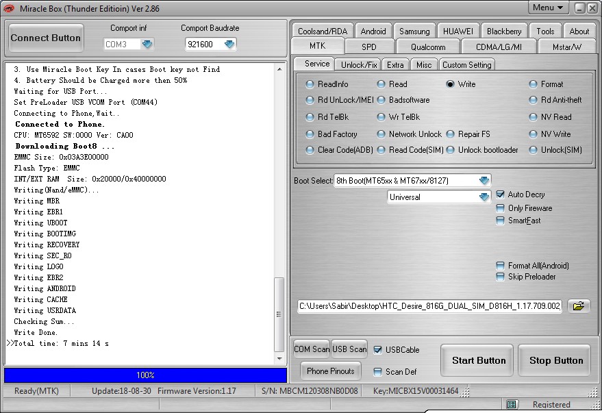Enable the Scan Def checkbox
Viewport: 602px width, 413px height.
coord(377,371)
